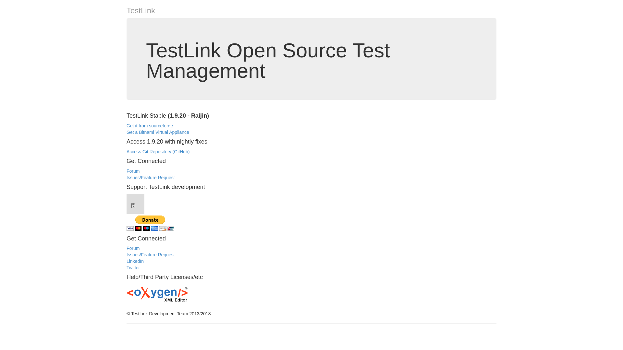Open Issues/Feature Request under the first Get Connected

(x=151, y=178)
